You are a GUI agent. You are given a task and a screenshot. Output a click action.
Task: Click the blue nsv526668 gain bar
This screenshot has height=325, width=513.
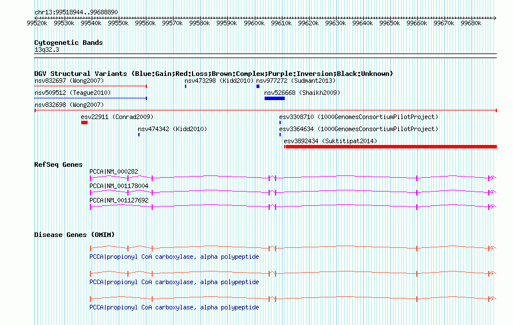coord(274,98)
